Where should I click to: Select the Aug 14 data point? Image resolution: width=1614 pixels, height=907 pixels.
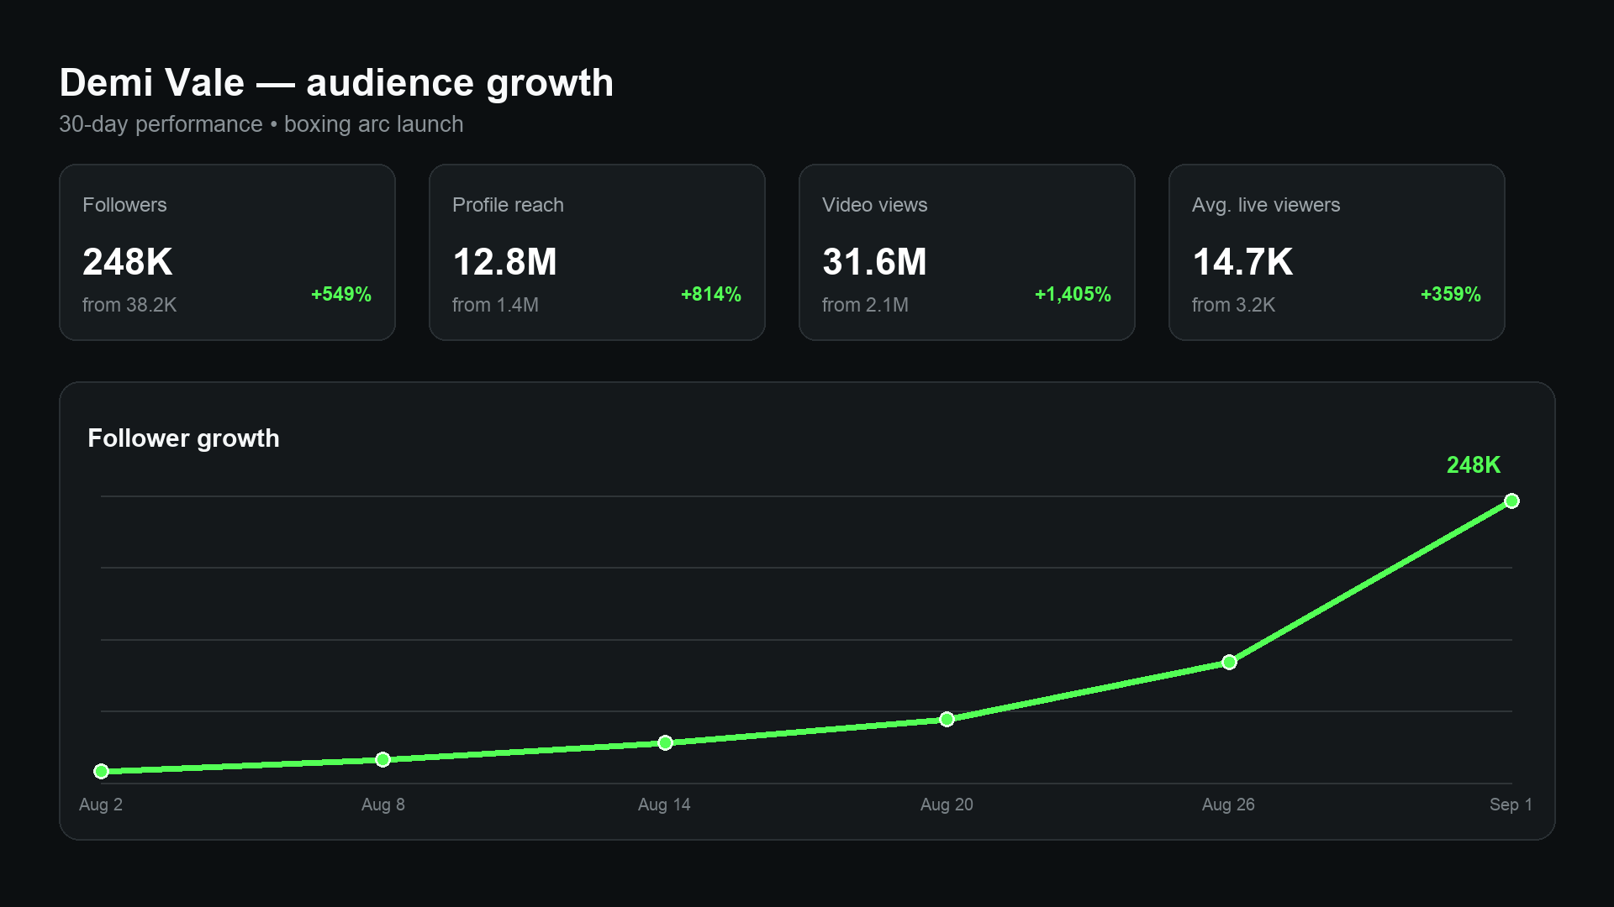[x=665, y=742]
